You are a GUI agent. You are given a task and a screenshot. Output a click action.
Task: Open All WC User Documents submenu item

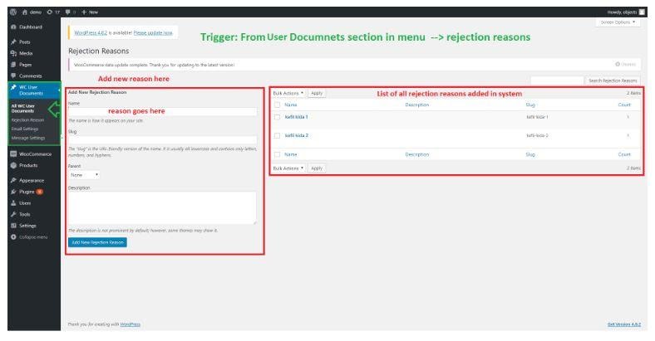[23, 109]
